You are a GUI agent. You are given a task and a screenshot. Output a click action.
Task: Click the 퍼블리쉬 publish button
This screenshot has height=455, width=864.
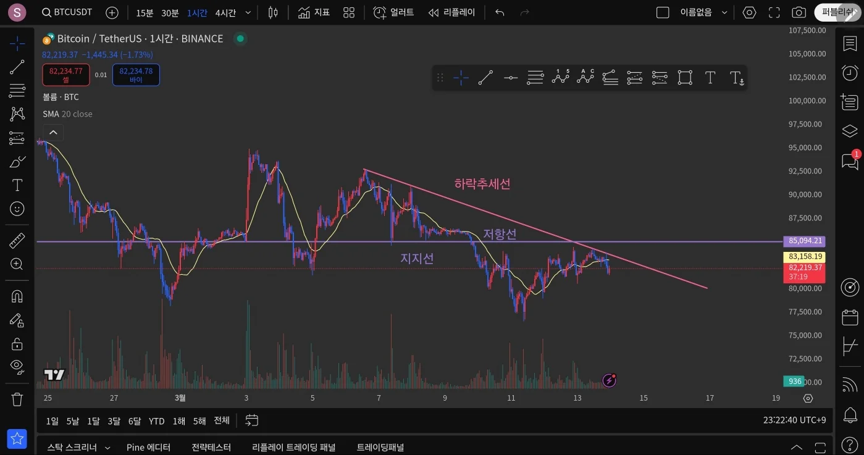(837, 12)
